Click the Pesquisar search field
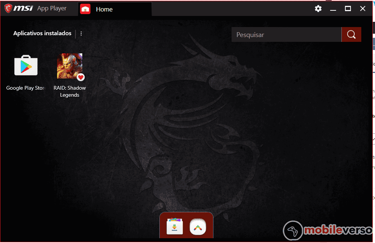The width and height of the screenshot is (375, 243). (286, 34)
